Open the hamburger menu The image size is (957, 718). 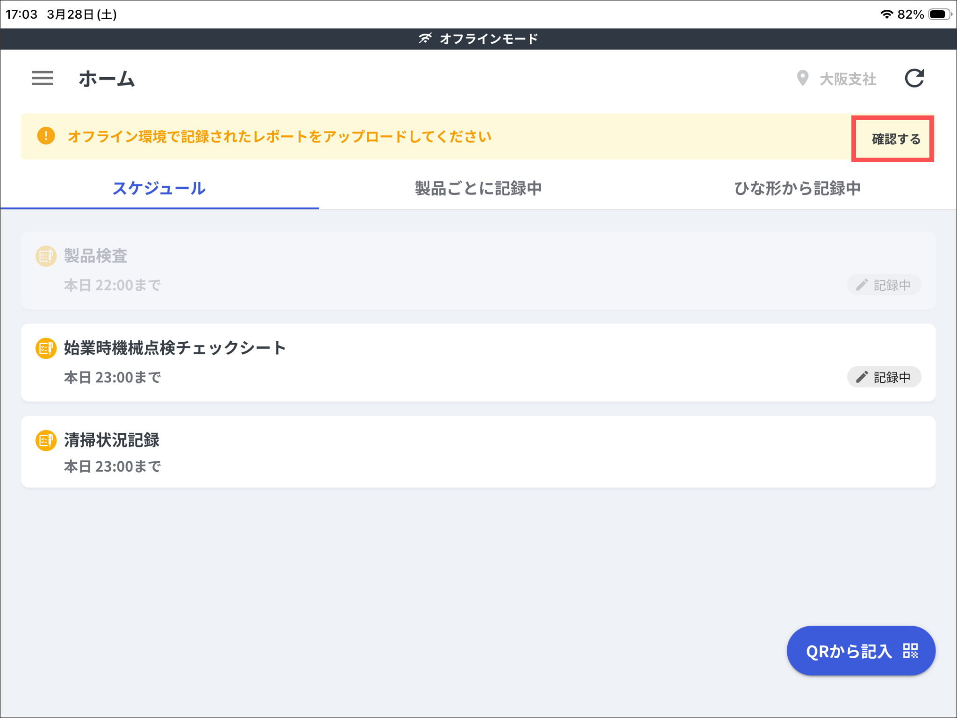click(x=43, y=78)
